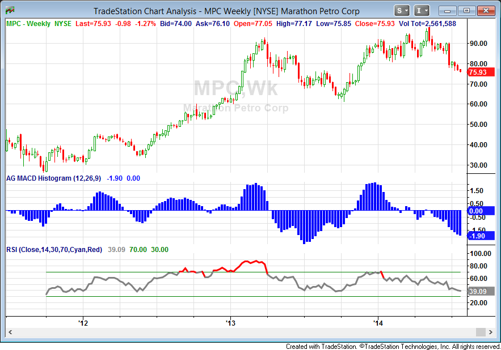Open the dropdown arrow next to the I button

click(425, 10)
